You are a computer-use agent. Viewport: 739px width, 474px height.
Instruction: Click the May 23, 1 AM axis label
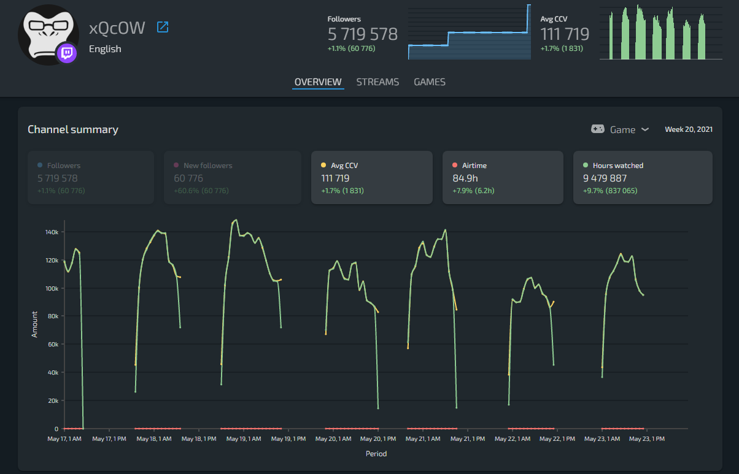coord(602,439)
